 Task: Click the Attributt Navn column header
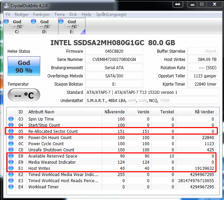[64, 112]
